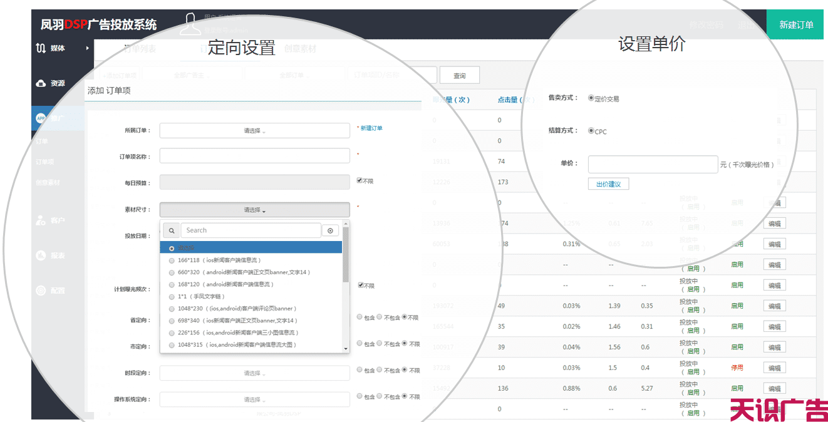Click 编辑 in the row with 136 clicks
This screenshot has width=828, height=422.
(x=774, y=389)
